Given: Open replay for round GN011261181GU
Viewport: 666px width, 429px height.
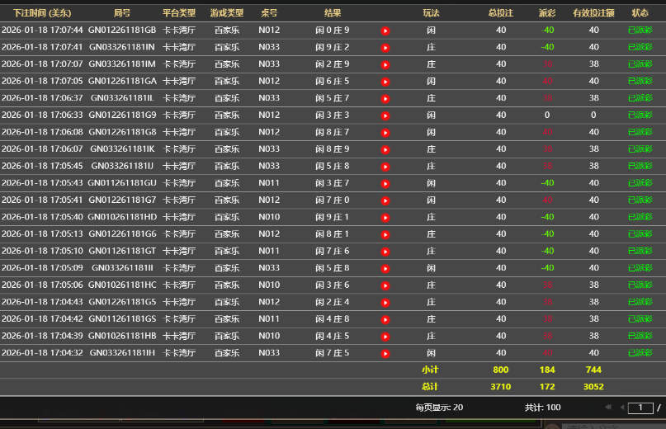Looking at the screenshot, I should click(385, 183).
